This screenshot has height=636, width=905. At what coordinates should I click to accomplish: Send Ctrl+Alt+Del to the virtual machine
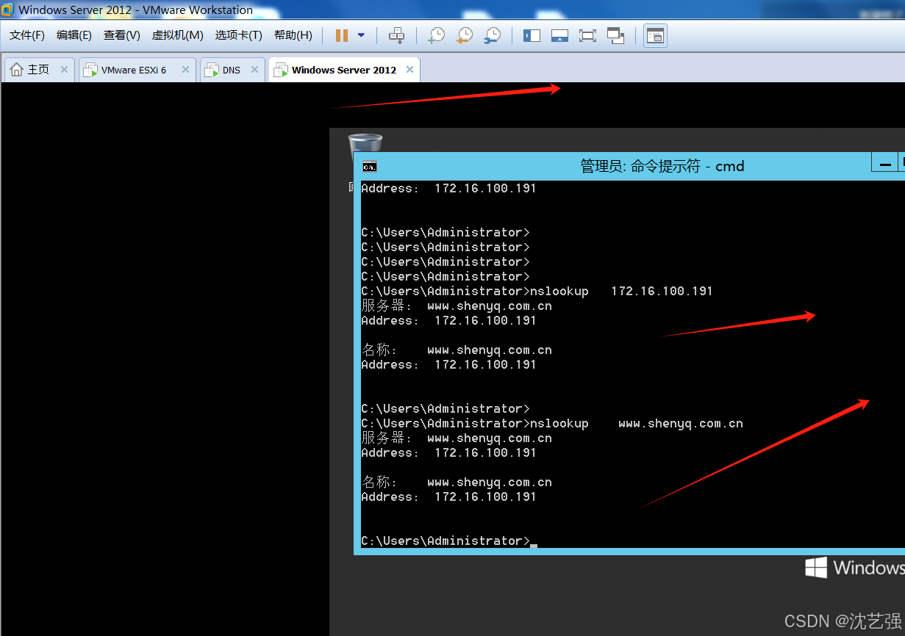[396, 35]
